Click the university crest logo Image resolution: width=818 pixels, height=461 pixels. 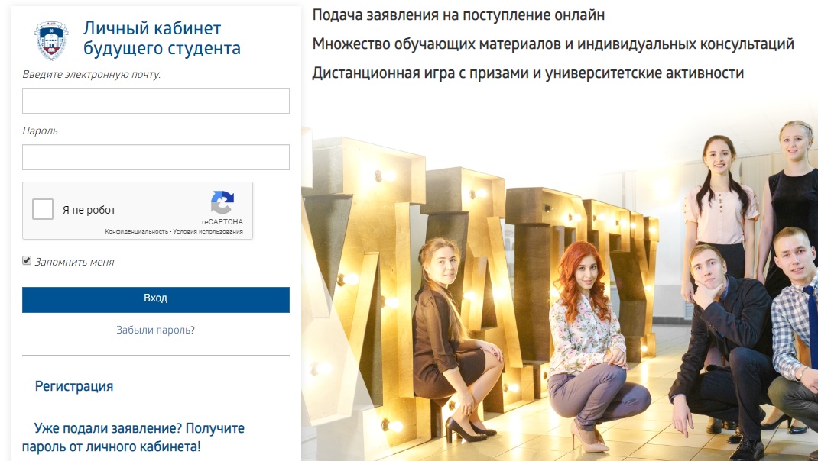pos(51,40)
